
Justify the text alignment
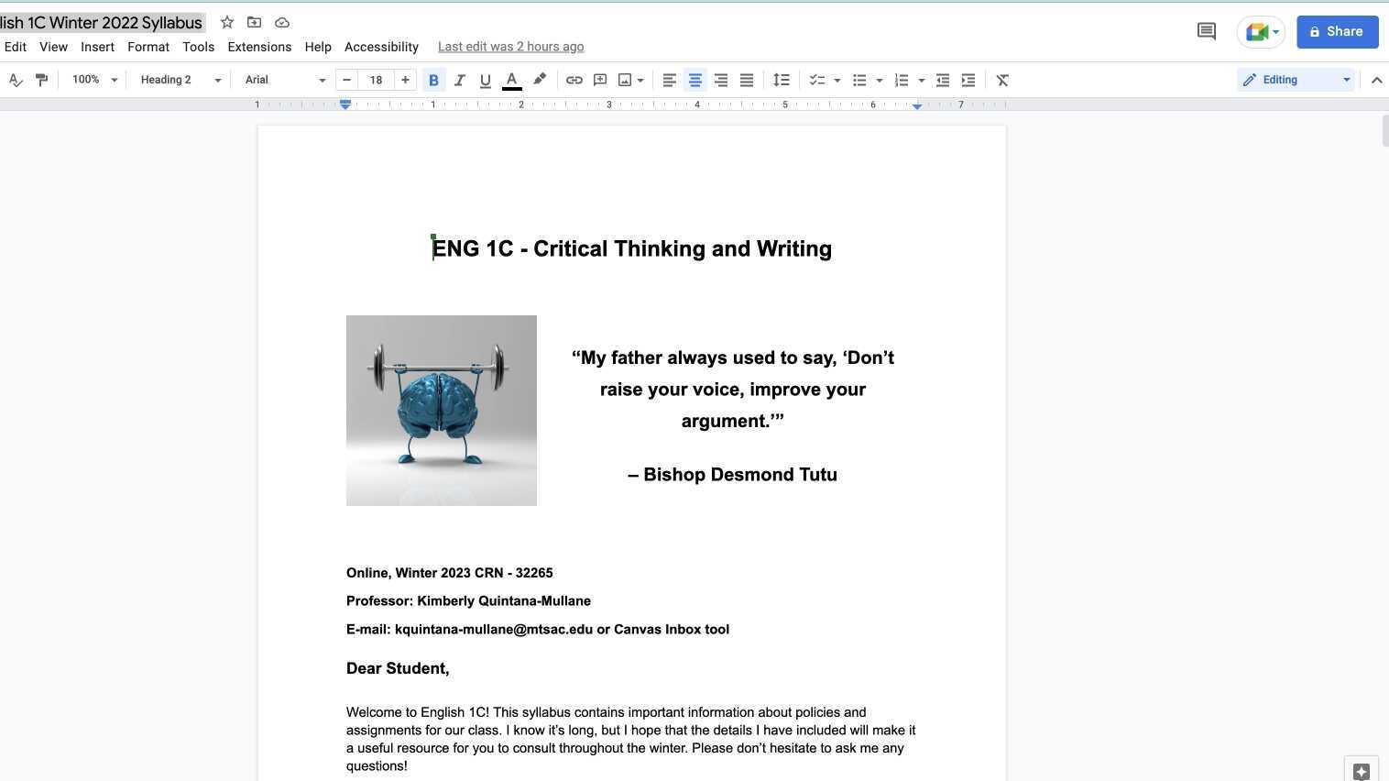747,80
